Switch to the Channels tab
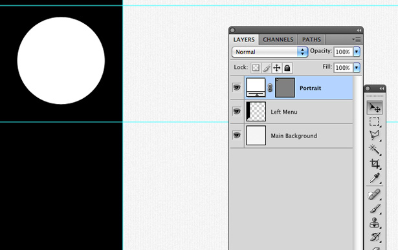Screen dimensions: 398x250 click(278, 40)
